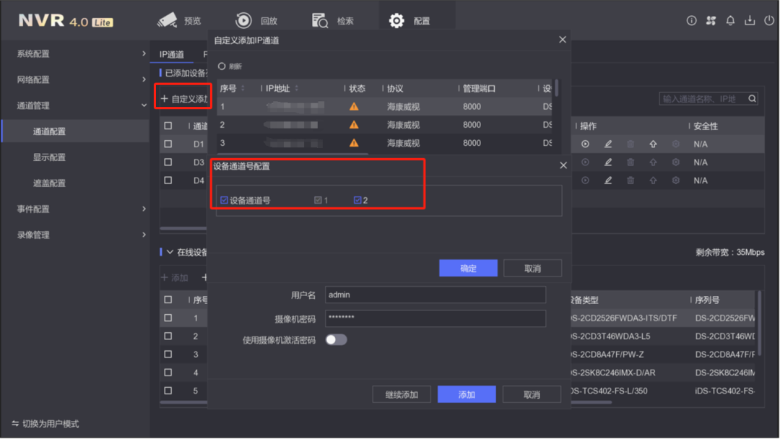Click the download icon in top bar
Viewport: 780px width, 439px height.
click(x=750, y=21)
